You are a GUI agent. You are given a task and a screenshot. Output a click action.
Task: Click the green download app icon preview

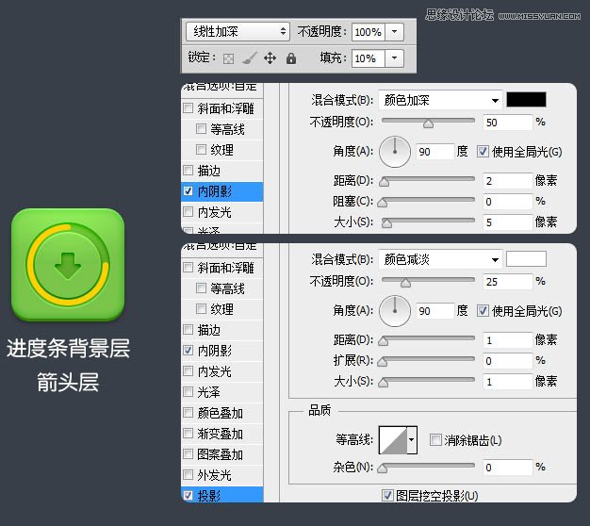pyautogui.click(x=68, y=265)
